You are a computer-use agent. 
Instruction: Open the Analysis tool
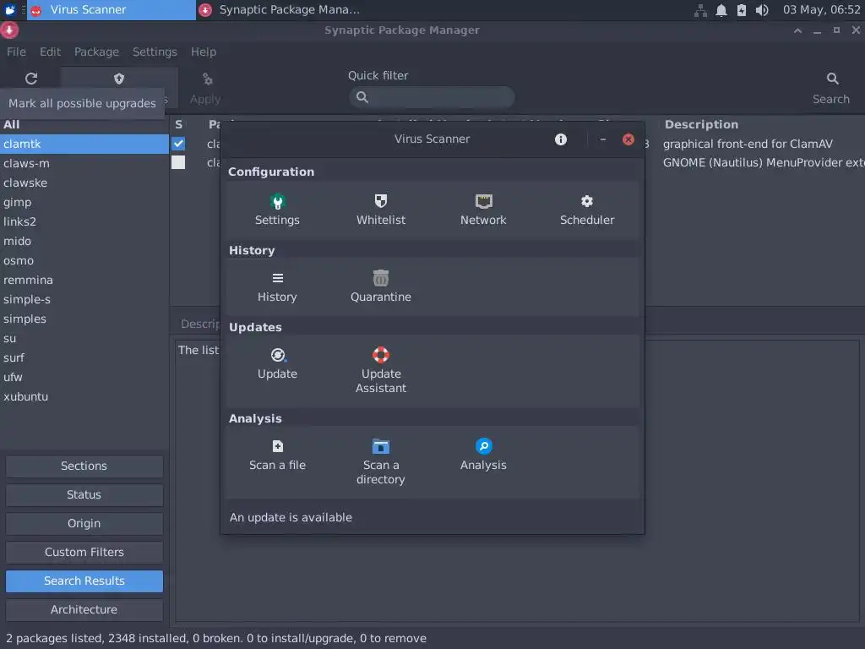click(483, 455)
